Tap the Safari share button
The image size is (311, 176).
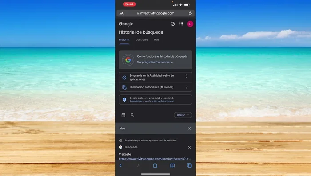pos(155,165)
